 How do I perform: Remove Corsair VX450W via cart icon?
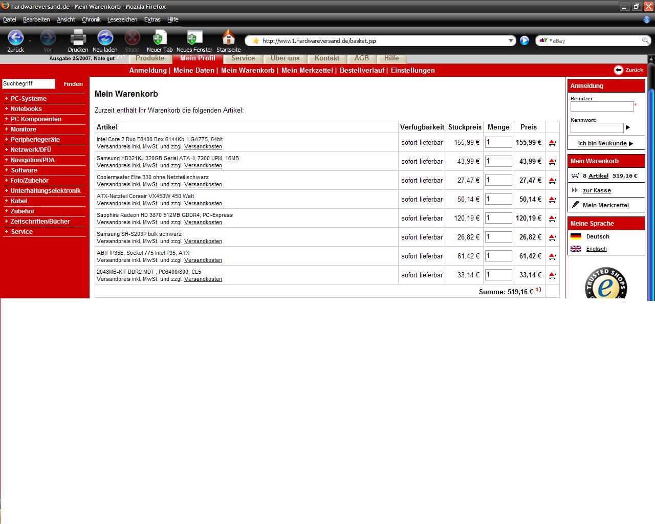[552, 200]
